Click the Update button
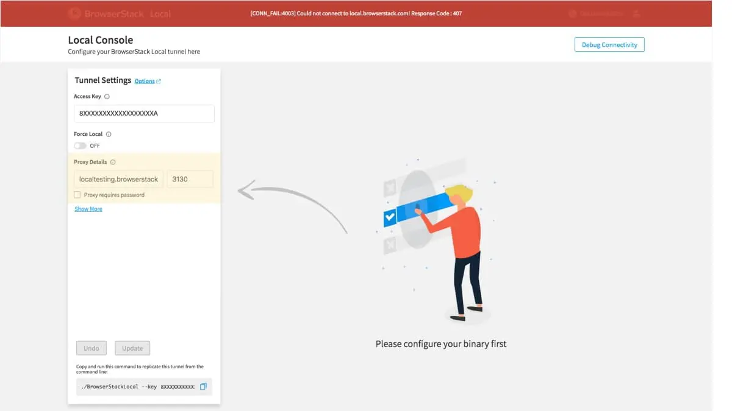Screen dimensions: 732x411 click(132, 348)
